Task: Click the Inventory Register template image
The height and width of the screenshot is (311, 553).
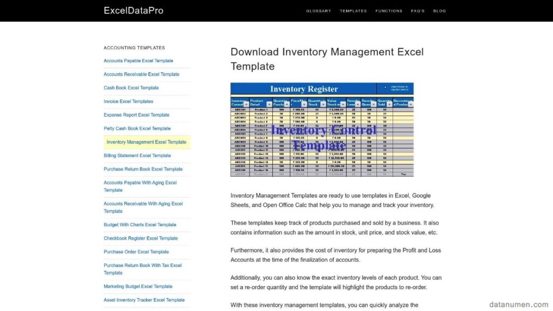Action: [322, 130]
